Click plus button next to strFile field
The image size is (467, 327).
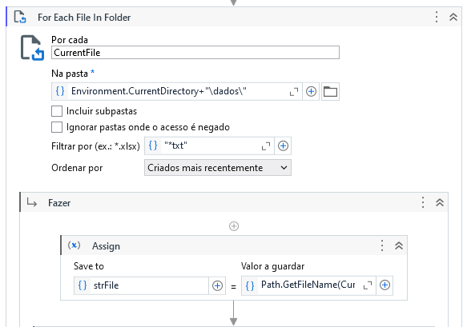coord(217,285)
